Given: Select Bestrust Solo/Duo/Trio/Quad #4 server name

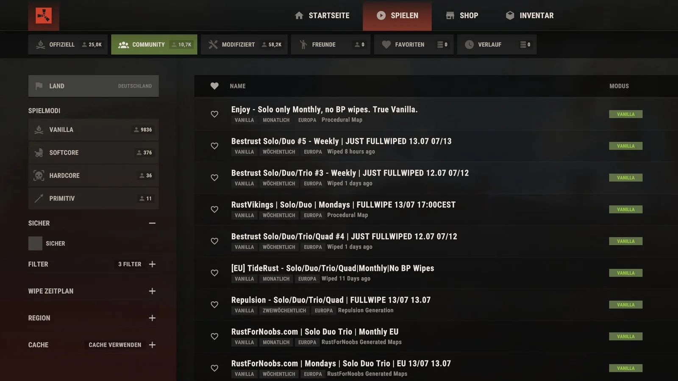Looking at the screenshot, I should pos(344,236).
